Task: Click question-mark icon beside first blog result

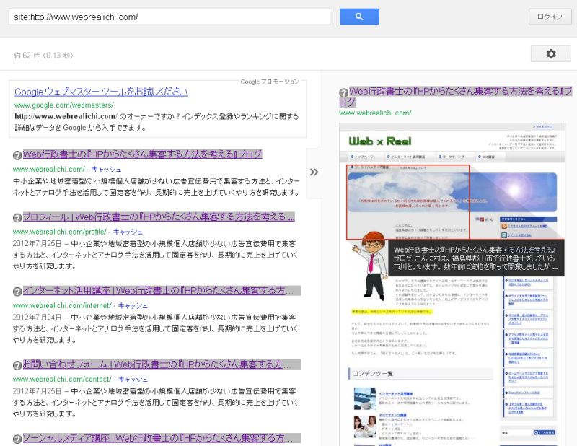Action: [17, 155]
